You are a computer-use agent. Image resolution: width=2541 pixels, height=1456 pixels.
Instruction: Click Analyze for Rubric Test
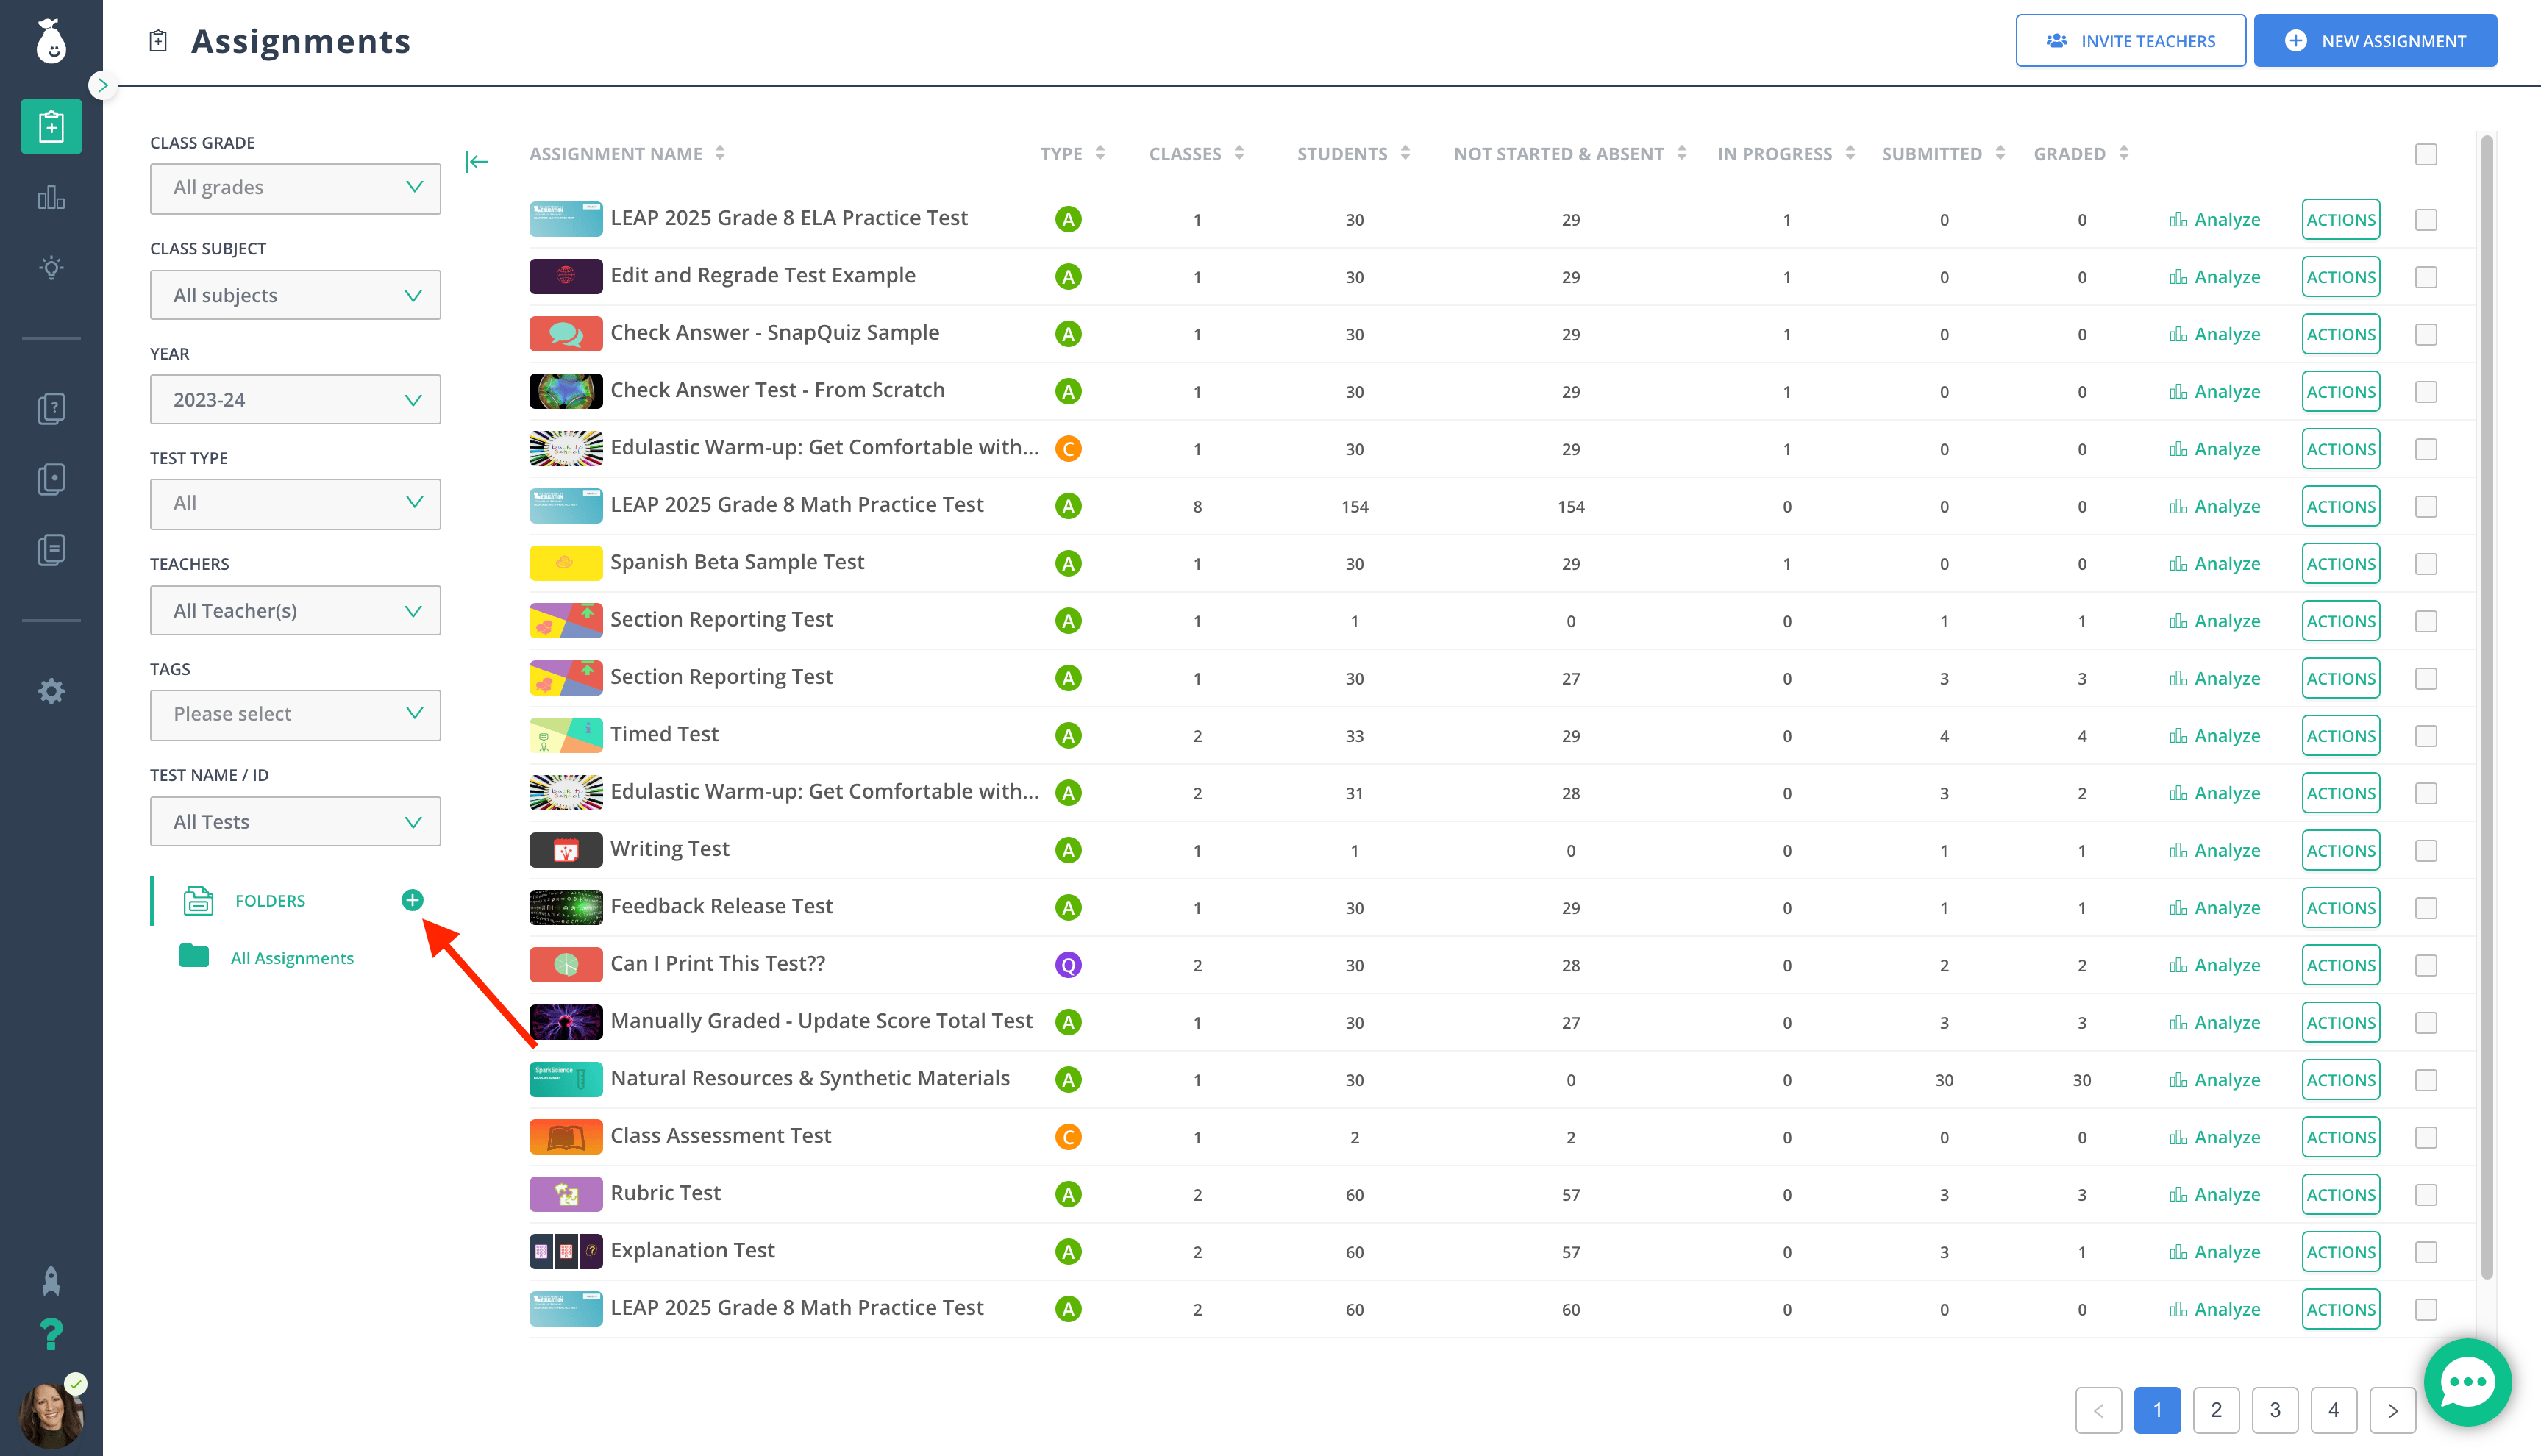point(2214,1195)
